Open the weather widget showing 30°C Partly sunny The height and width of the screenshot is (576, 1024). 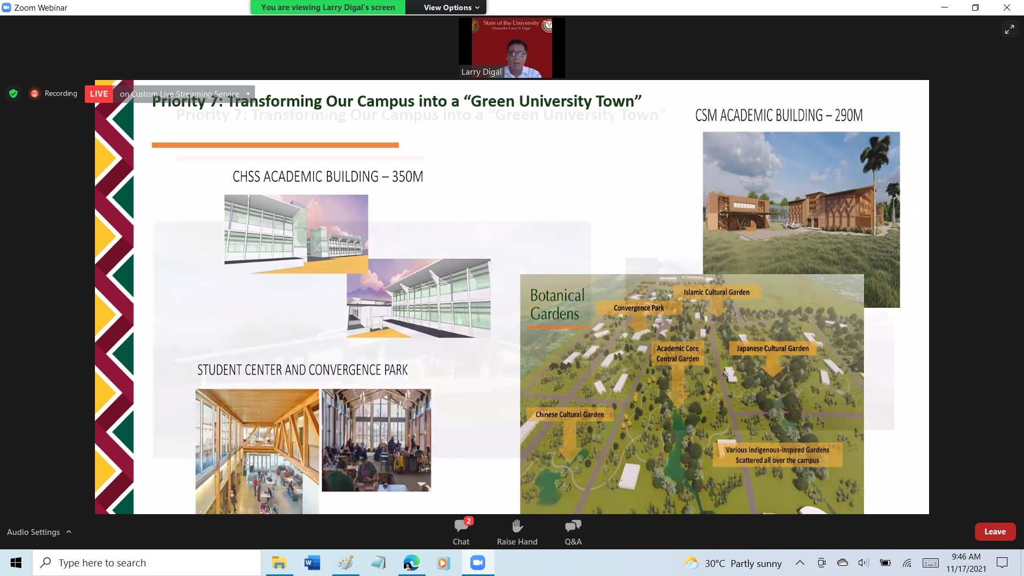pos(733,563)
